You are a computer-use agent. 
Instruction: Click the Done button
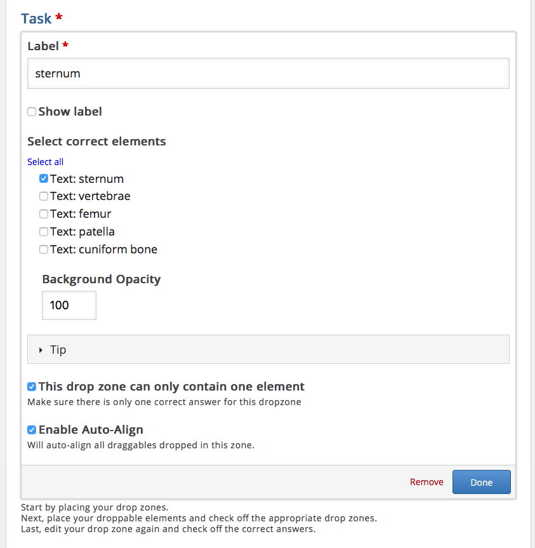click(x=482, y=482)
